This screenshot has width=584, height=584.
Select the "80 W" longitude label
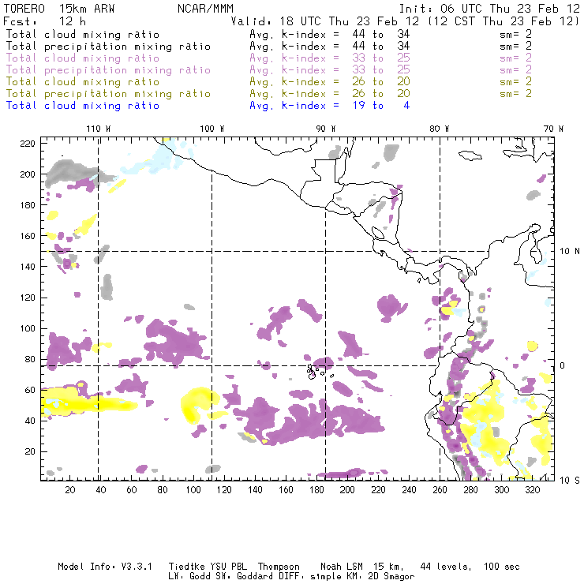tap(440, 129)
